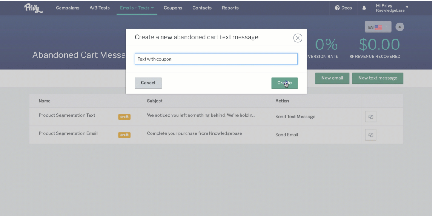Click the New email button
The image size is (432, 216).
click(332, 78)
